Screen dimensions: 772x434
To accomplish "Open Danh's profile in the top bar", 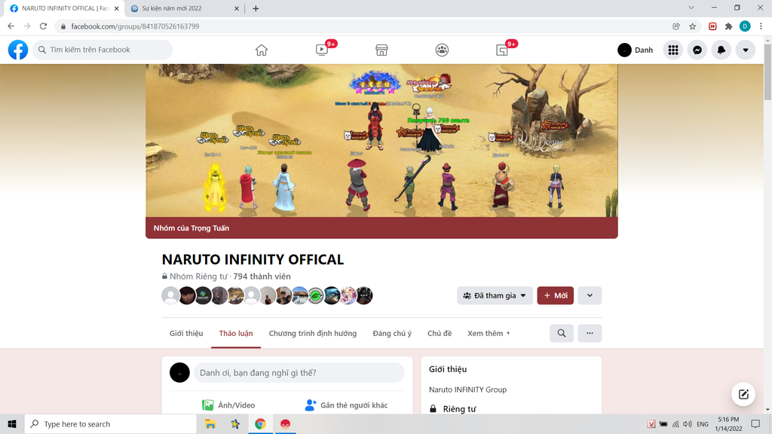I will point(636,50).
